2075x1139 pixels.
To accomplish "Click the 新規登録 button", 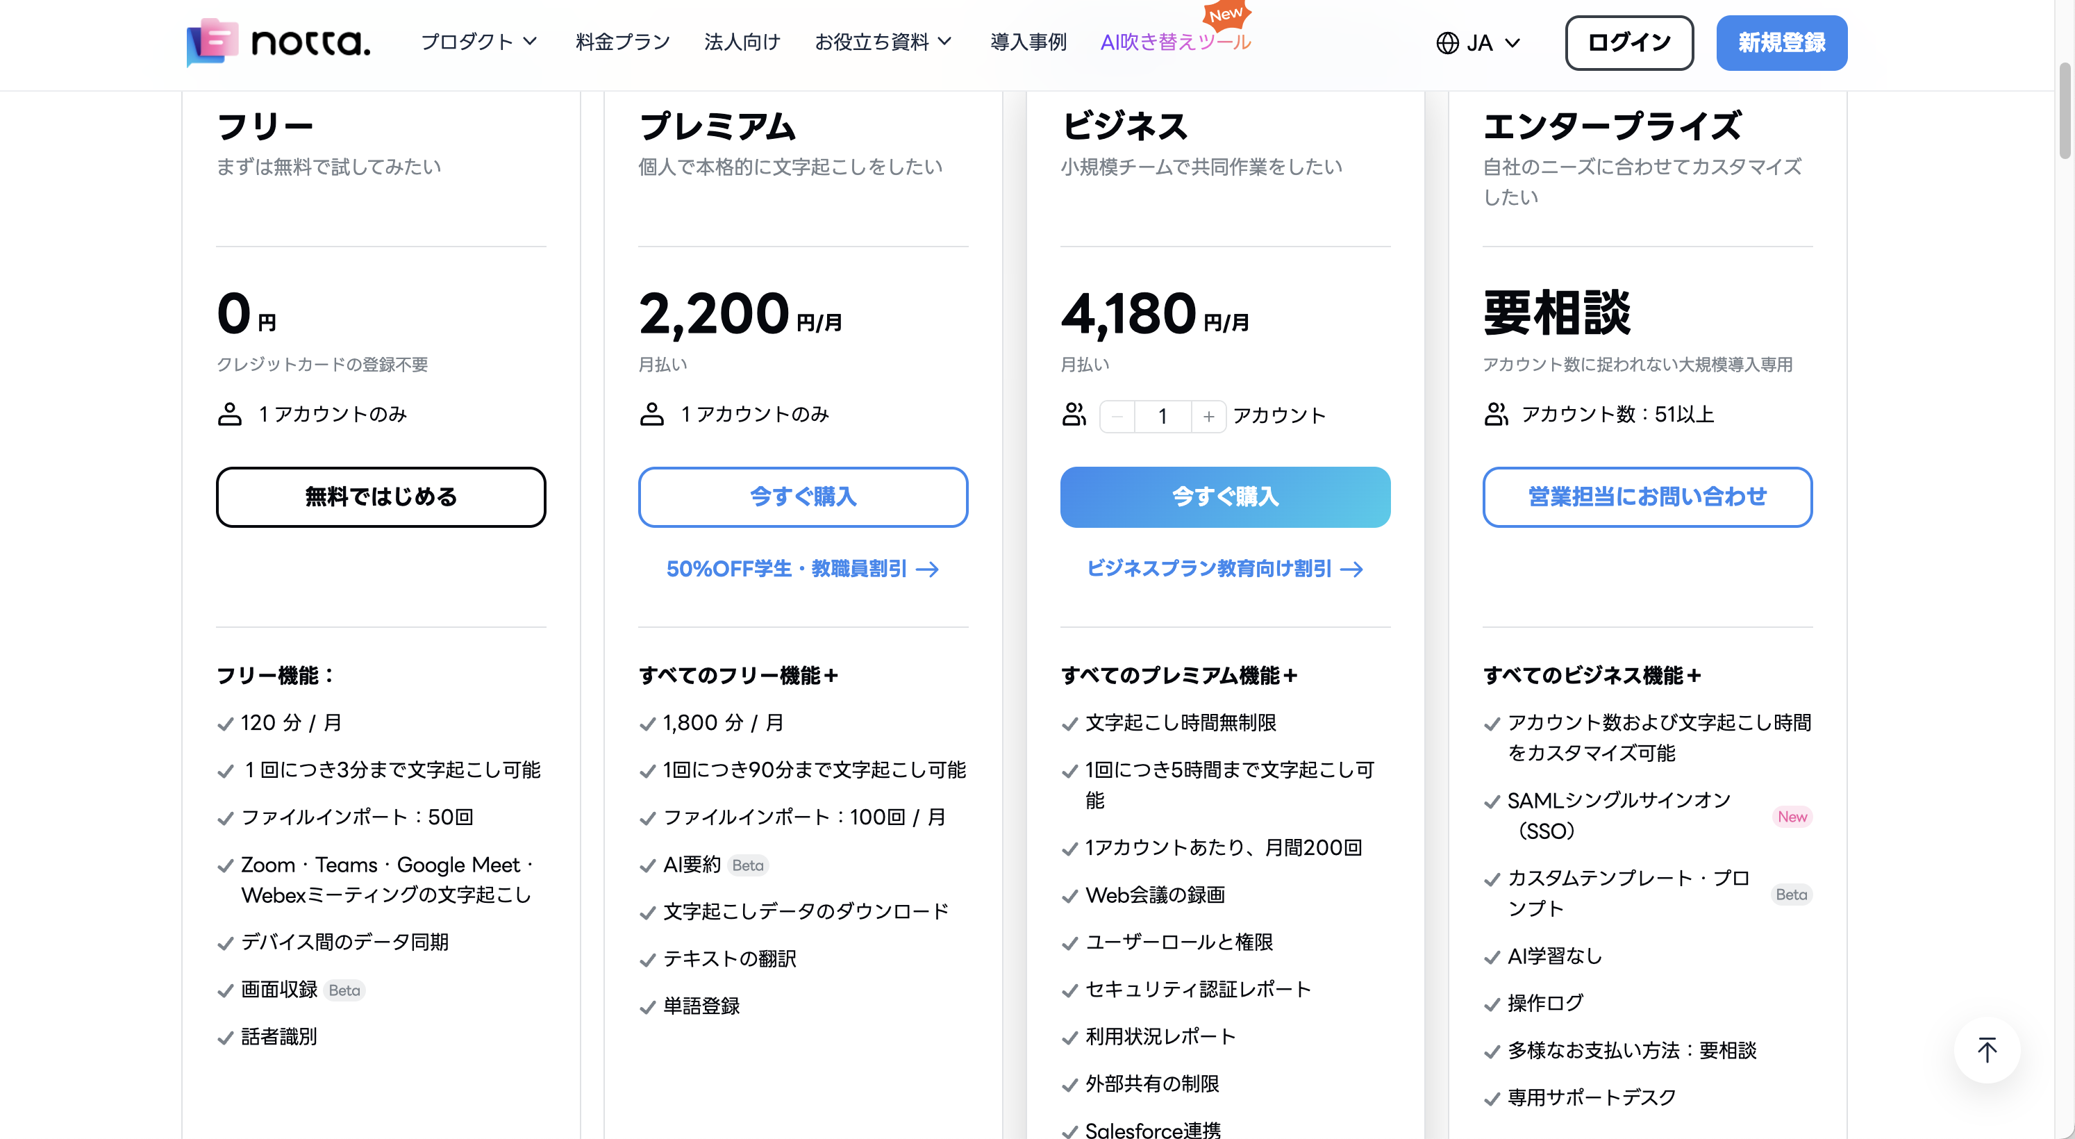I will pos(1781,42).
